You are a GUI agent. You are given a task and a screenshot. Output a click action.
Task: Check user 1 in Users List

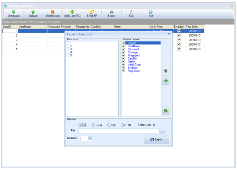tap(68, 43)
